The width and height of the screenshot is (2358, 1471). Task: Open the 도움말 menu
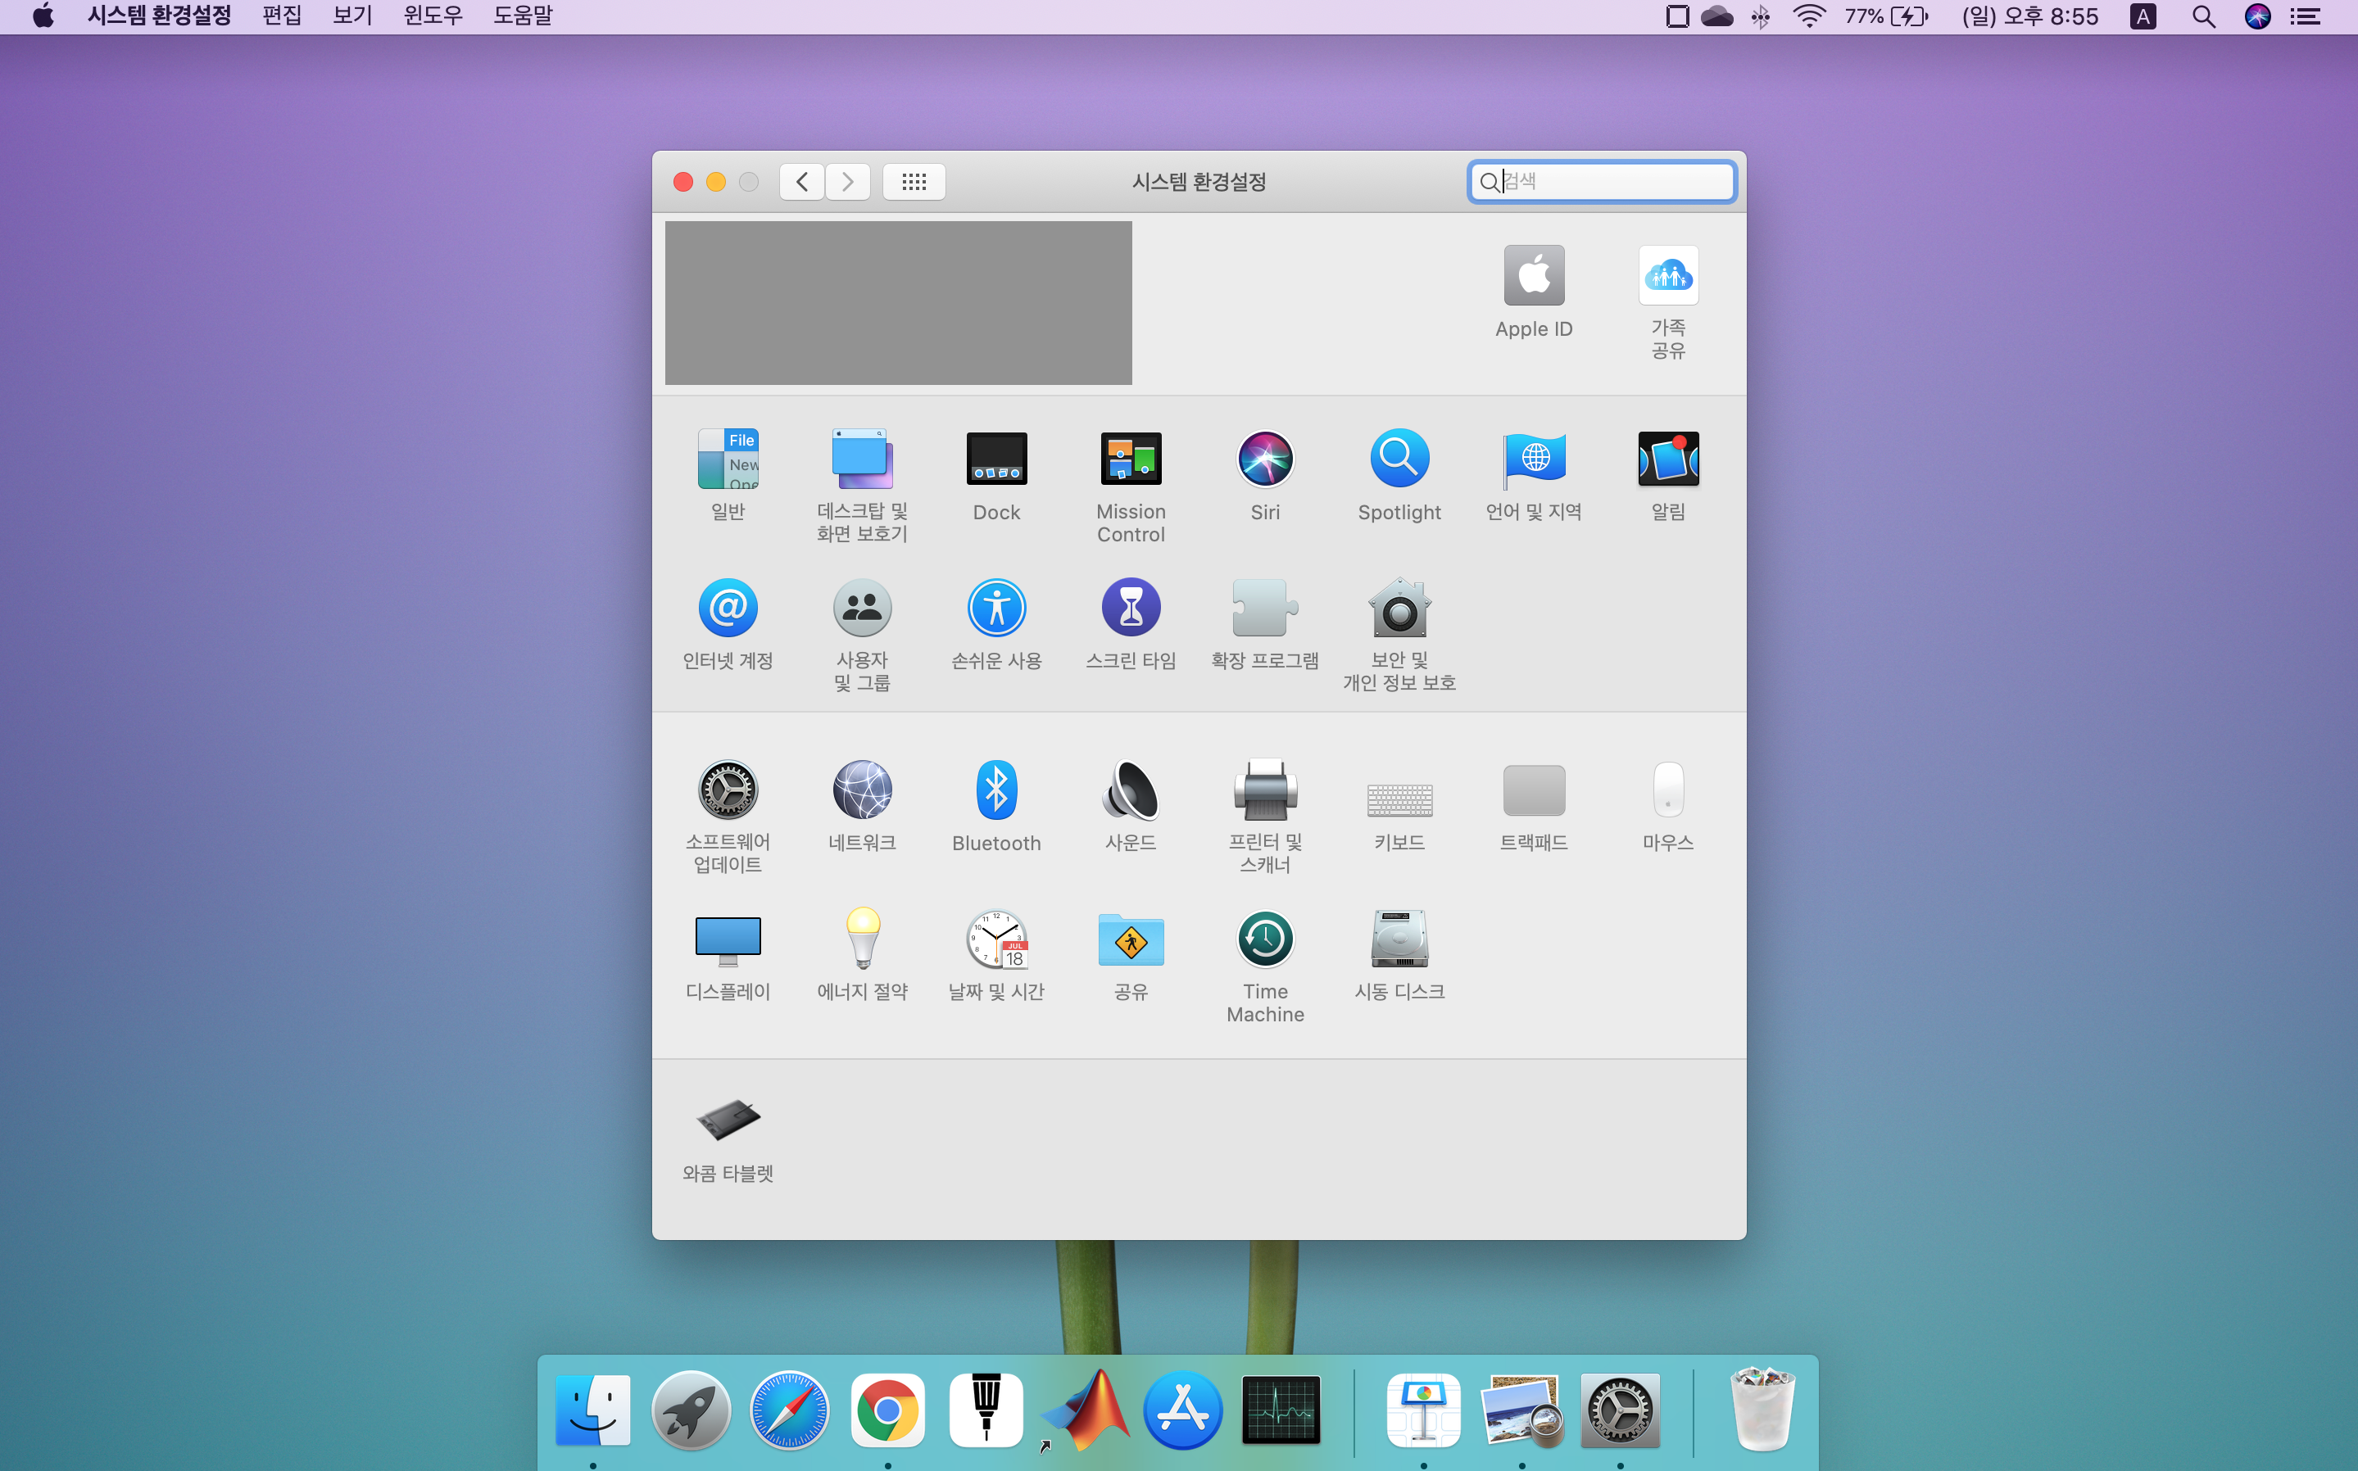pyautogui.click(x=523, y=16)
